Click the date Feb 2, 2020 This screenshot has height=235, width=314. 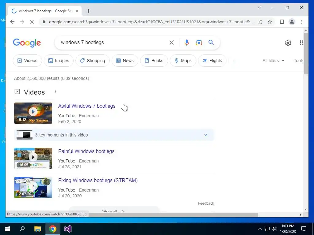pyautogui.click(x=70, y=121)
